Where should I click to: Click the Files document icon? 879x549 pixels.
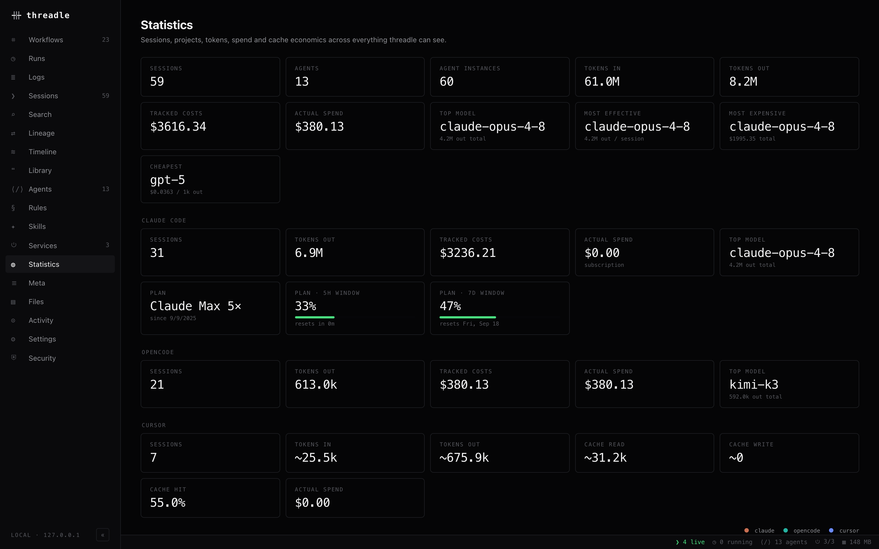(x=13, y=302)
